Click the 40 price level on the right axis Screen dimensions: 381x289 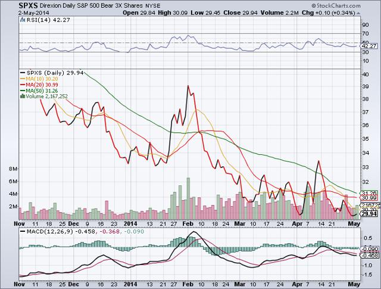pyautogui.click(x=366, y=74)
